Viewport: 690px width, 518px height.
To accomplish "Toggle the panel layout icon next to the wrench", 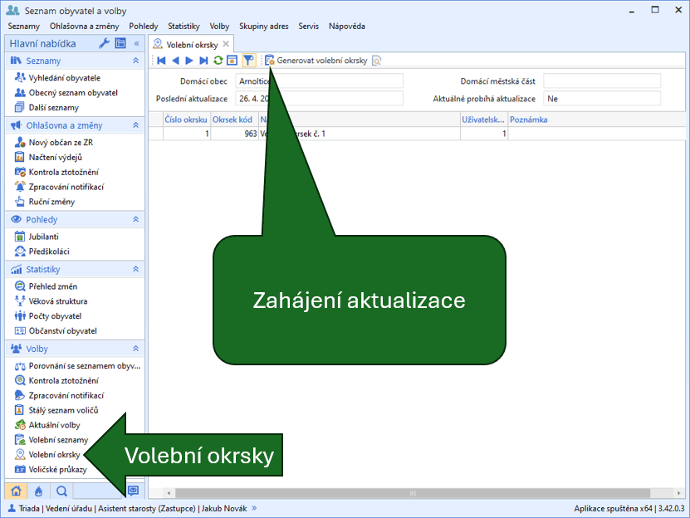I will [x=120, y=43].
